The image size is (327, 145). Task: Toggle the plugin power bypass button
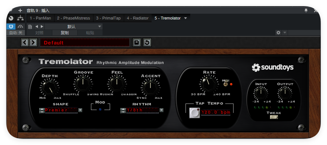[11, 26]
